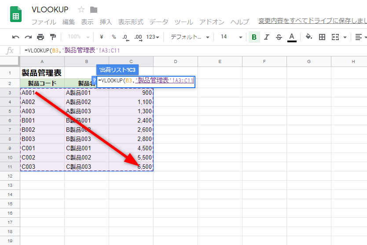The width and height of the screenshot is (367, 245).
Task: Open the データ menu
Action: pos(159,22)
